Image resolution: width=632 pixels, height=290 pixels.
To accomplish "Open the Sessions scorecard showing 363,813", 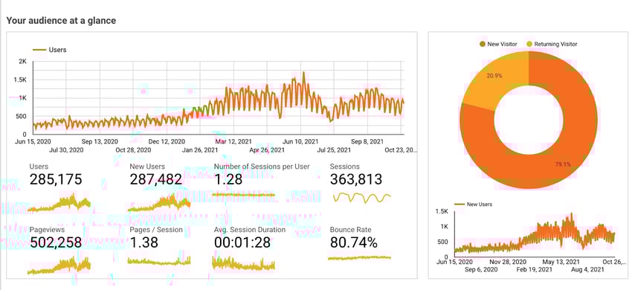I will point(356,179).
